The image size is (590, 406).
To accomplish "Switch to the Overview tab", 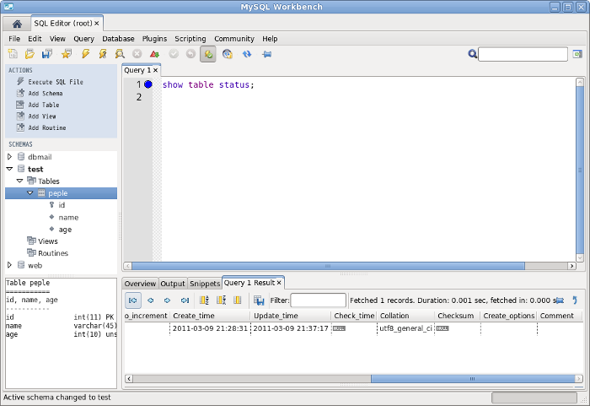I will (140, 284).
